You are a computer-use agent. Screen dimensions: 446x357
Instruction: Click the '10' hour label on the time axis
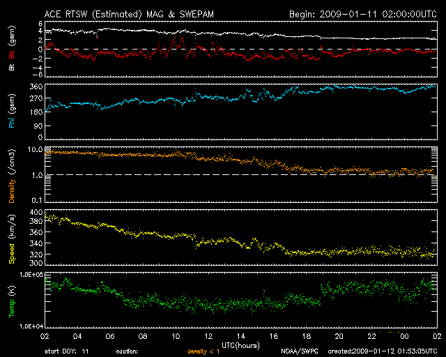pos(176,337)
